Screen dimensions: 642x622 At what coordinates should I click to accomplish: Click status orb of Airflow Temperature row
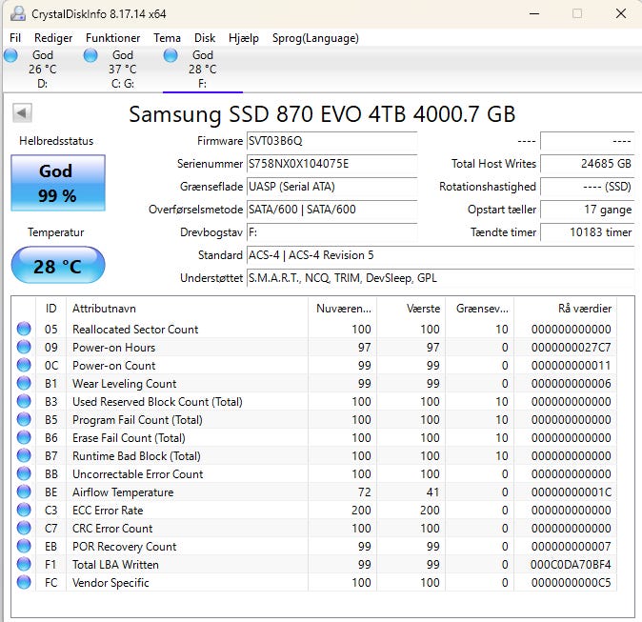pos(24,492)
